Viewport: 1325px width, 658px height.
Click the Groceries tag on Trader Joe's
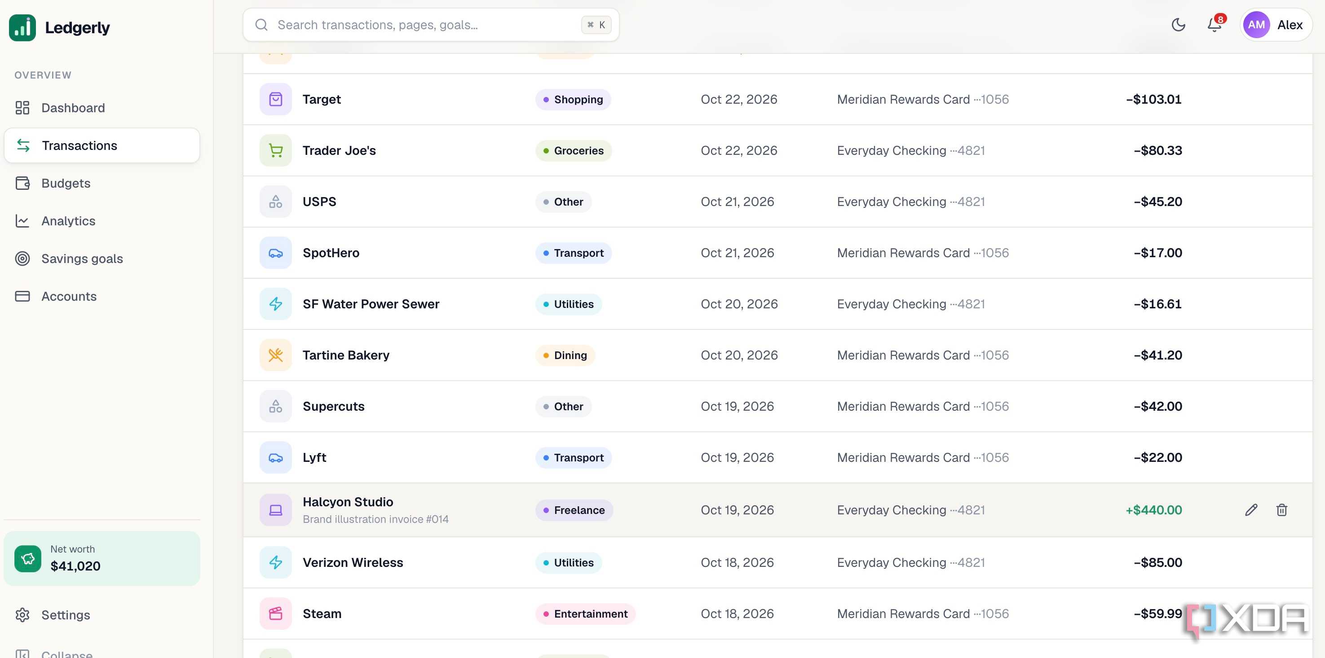coord(574,151)
